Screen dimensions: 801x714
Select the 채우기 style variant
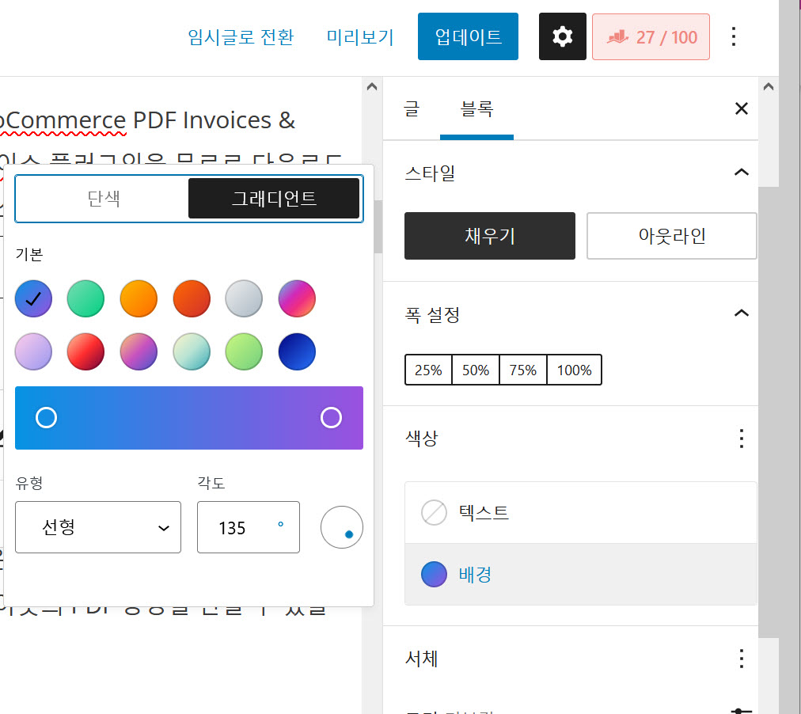pyautogui.click(x=489, y=235)
